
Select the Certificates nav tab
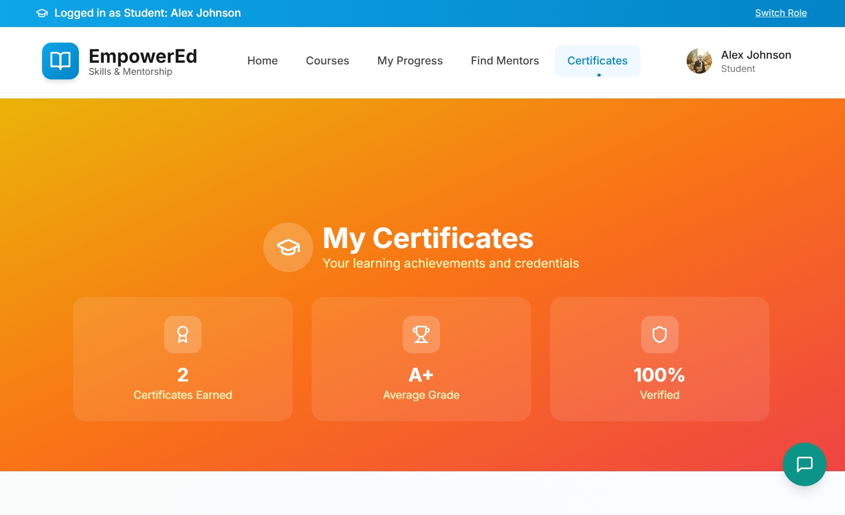pos(597,61)
